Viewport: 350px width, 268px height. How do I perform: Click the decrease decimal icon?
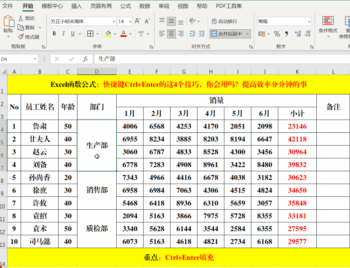pos(307,34)
